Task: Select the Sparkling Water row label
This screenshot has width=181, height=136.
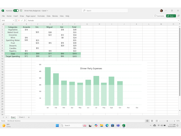Action: (13, 40)
